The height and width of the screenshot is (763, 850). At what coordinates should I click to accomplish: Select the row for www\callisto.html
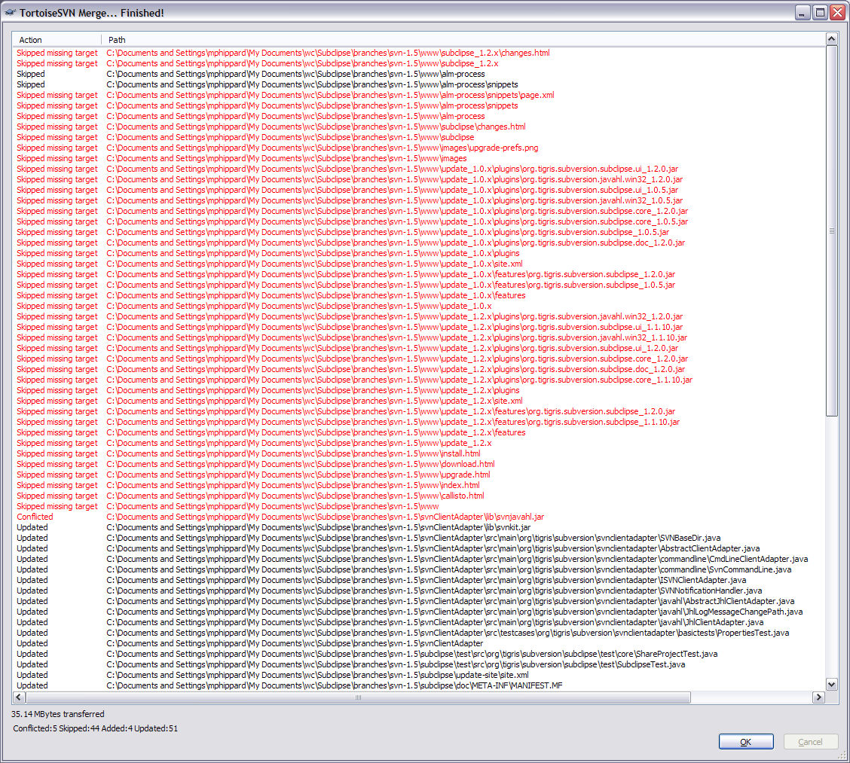point(418,496)
